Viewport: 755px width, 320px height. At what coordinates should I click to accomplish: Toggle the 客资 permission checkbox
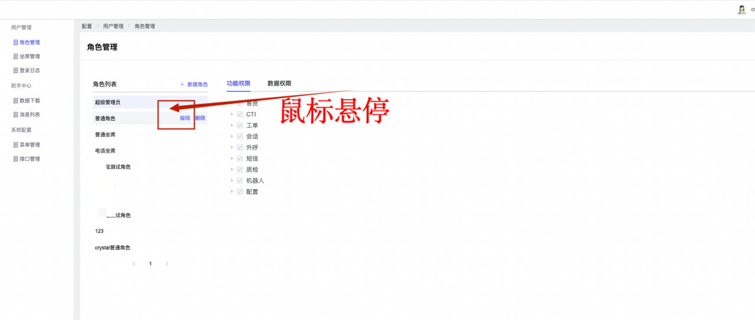click(240, 104)
